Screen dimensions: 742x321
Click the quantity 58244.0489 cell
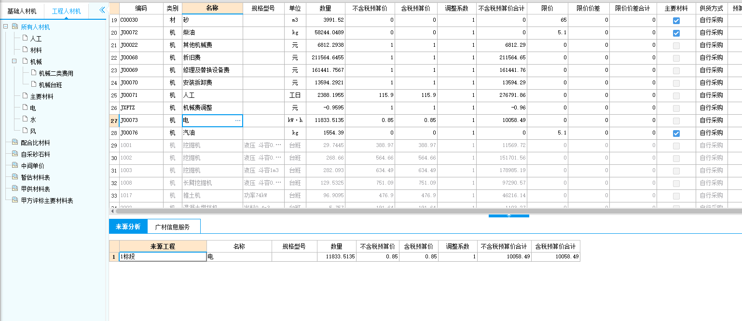coord(326,33)
